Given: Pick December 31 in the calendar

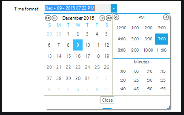Looking at the screenshot, I should pyautogui.click(x=88, y=79).
